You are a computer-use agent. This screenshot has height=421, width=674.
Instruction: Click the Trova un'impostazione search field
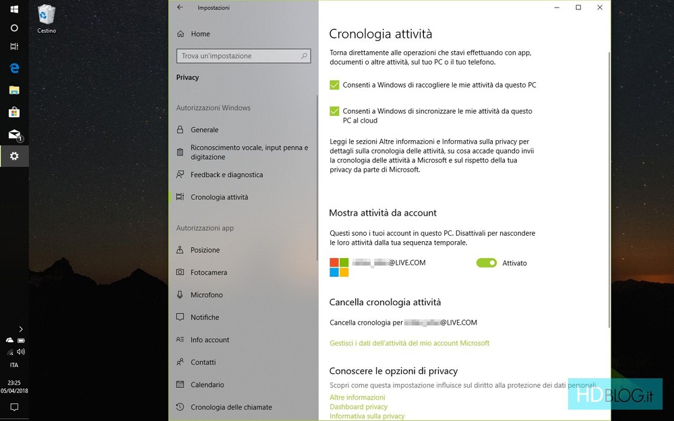point(243,56)
